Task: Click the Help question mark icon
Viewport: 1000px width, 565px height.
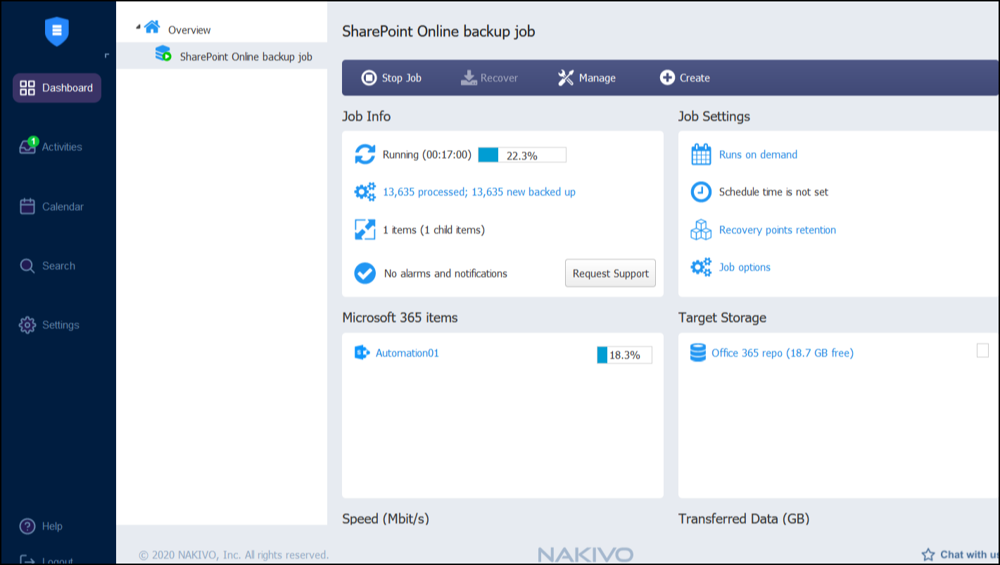Action: tap(27, 526)
